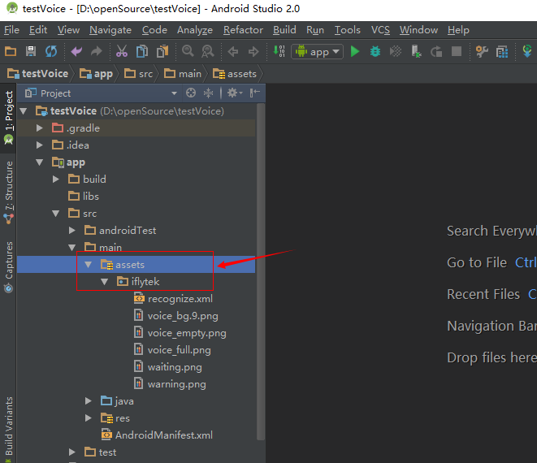
Task: Expand the build folder
Action: pos(56,179)
